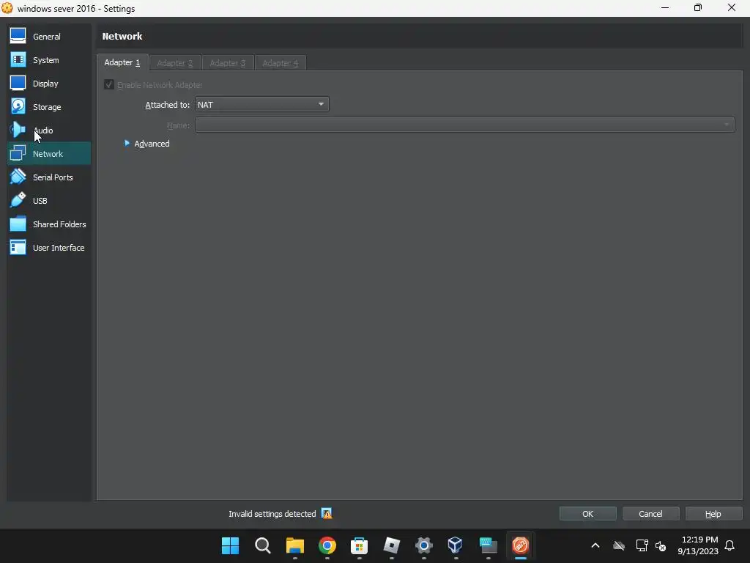Select System settings category
Image resolution: width=750 pixels, height=563 pixels.
click(x=49, y=60)
